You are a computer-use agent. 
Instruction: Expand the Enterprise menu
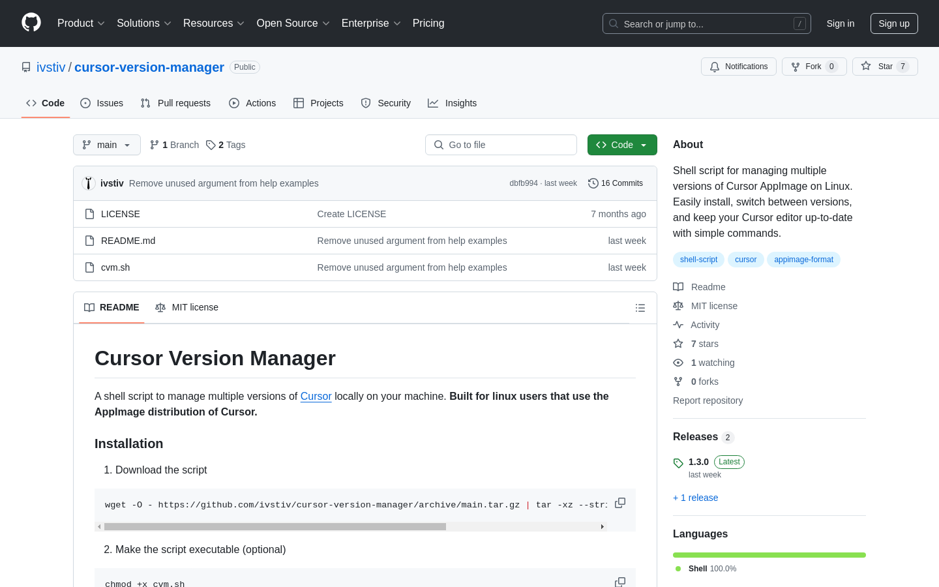[371, 23]
